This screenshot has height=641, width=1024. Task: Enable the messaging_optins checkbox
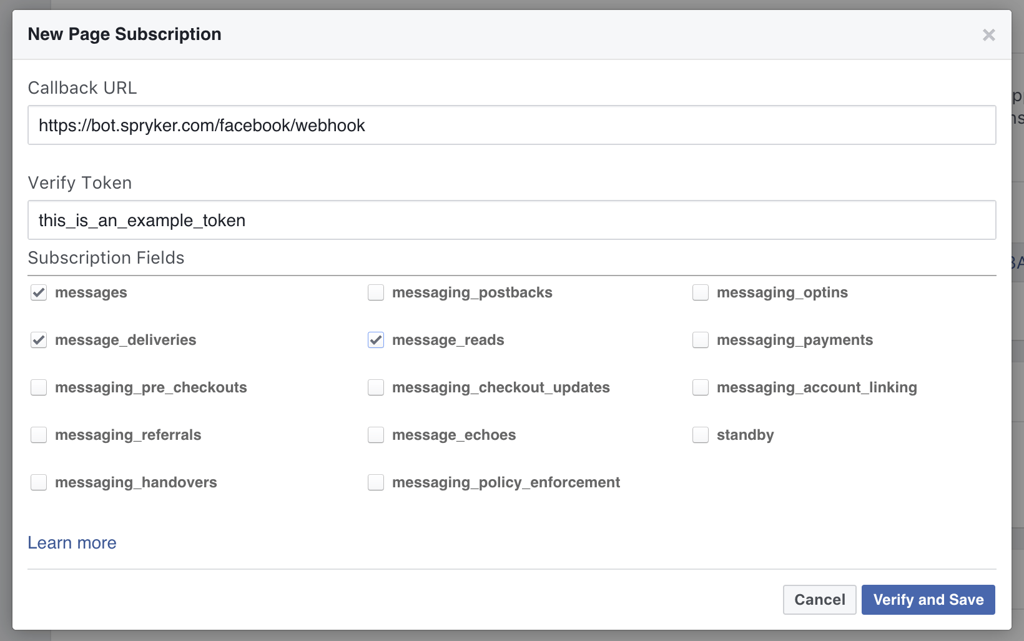701,292
